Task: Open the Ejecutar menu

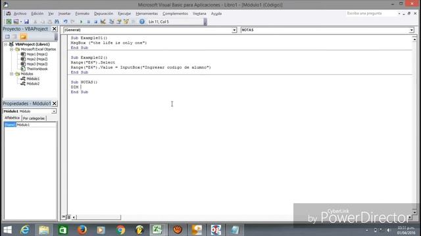Action: click(x=124, y=13)
